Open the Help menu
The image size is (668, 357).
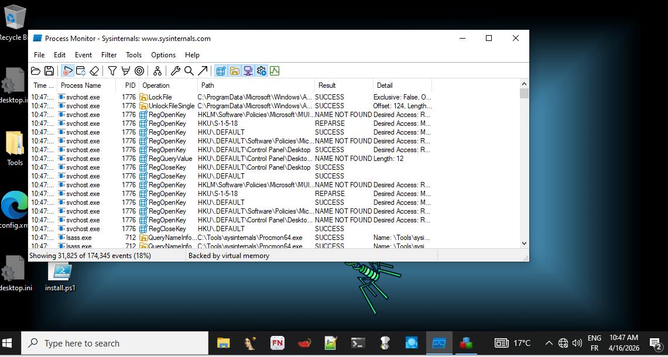point(192,55)
